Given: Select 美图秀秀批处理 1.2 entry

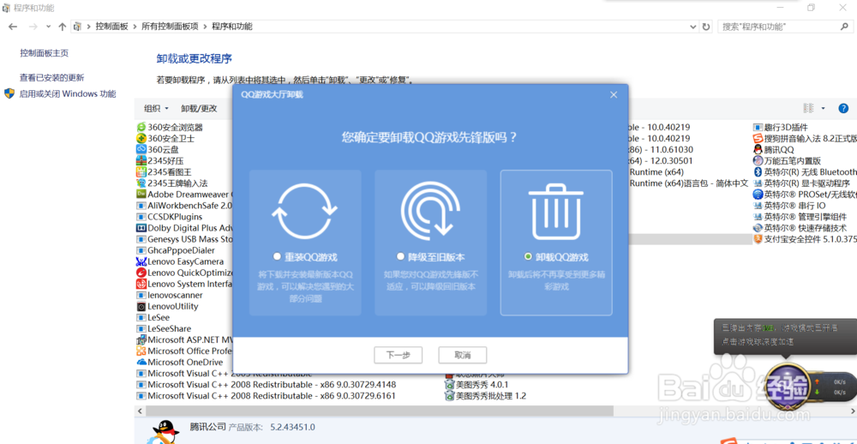Looking at the screenshot, I should (x=485, y=395).
